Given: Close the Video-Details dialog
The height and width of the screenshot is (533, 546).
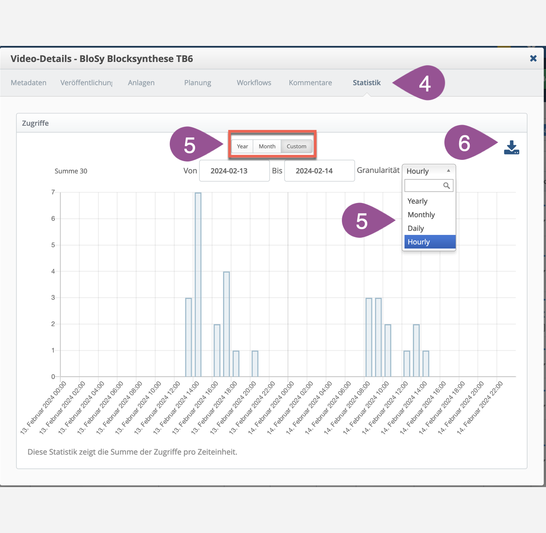Looking at the screenshot, I should pyautogui.click(x=533, y=59).
